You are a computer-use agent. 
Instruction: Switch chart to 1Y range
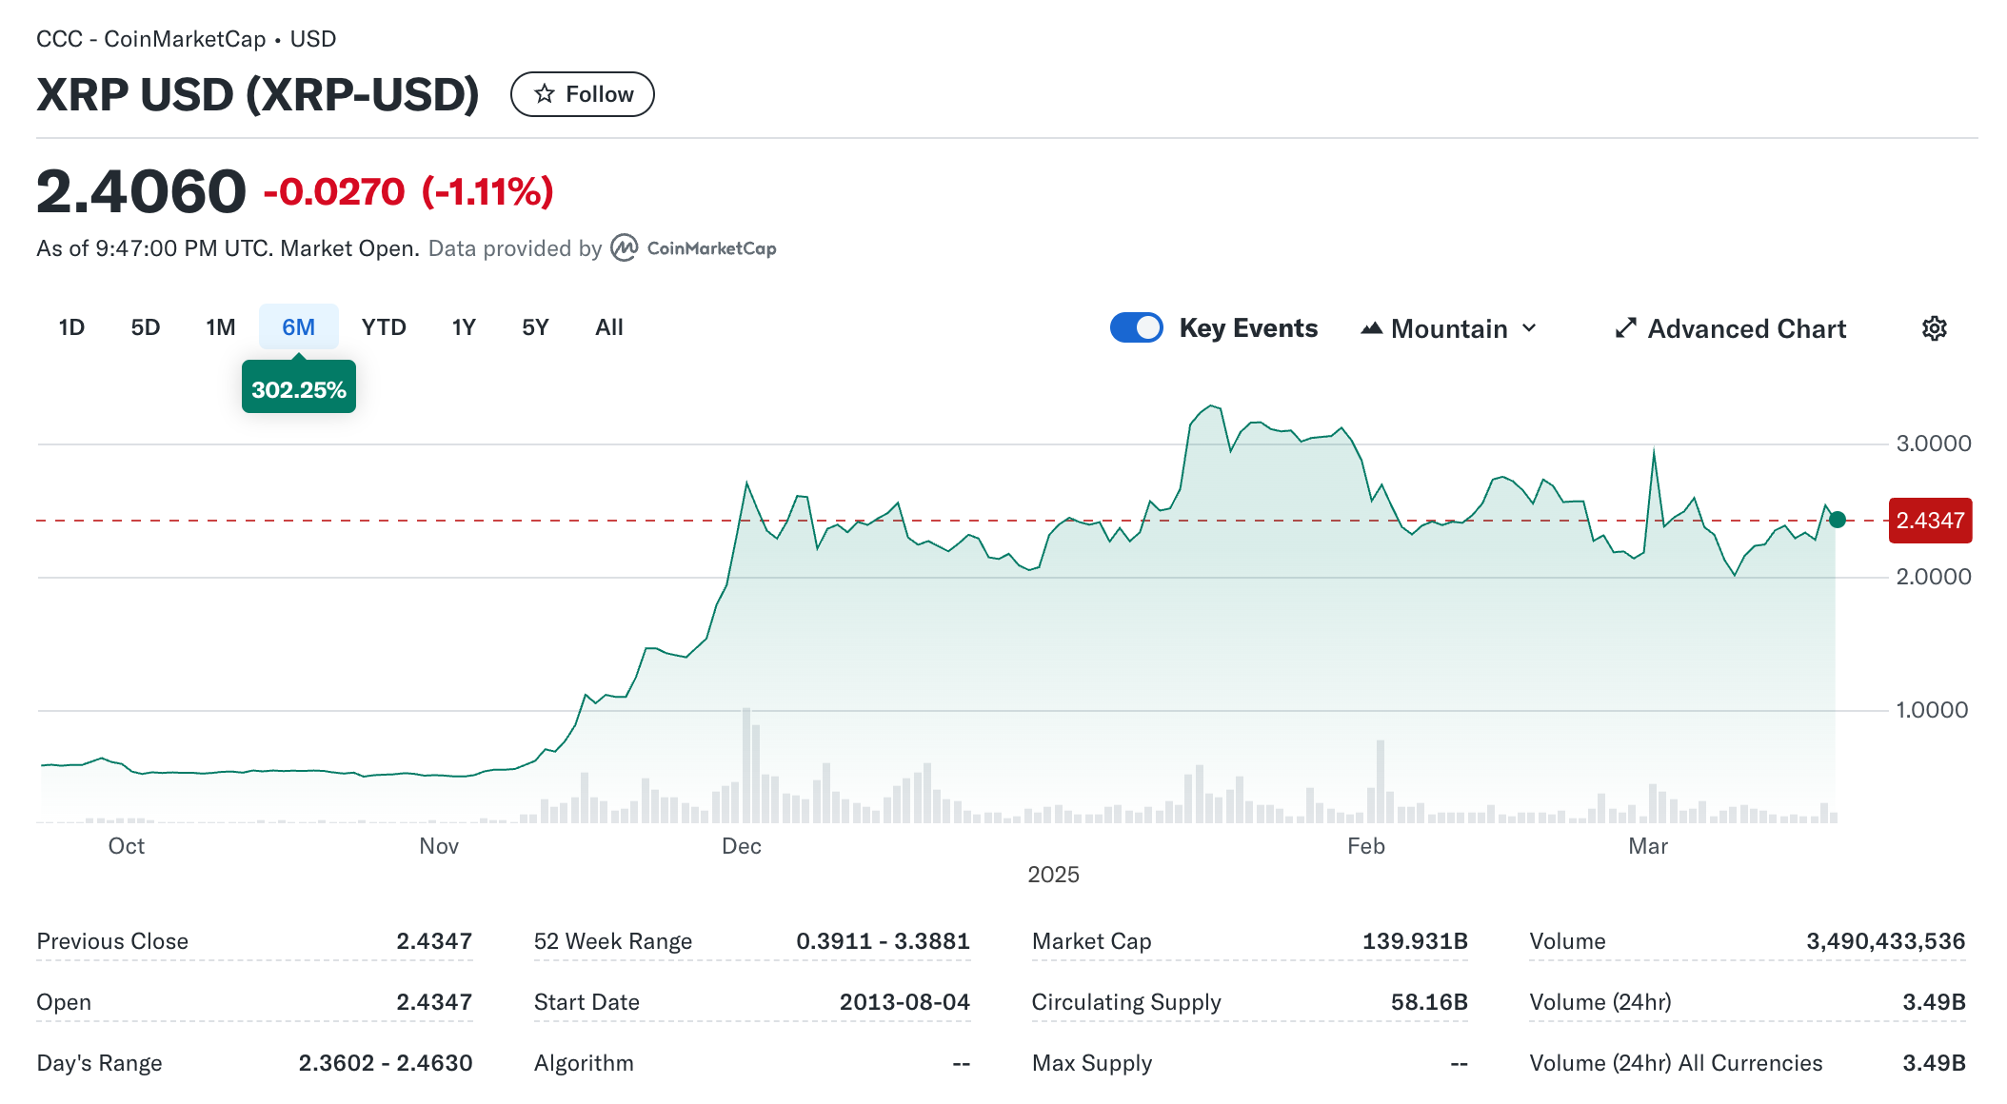point(464,327)
